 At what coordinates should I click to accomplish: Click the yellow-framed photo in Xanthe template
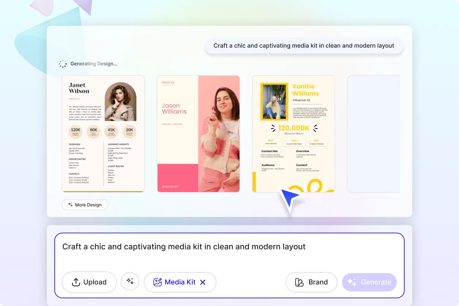(274, 102)
